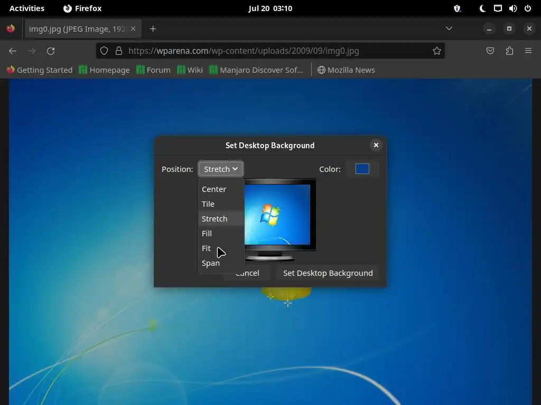Open the list all tabs chevron
This screenshot has height=405, width=541.
coord(449,28)
